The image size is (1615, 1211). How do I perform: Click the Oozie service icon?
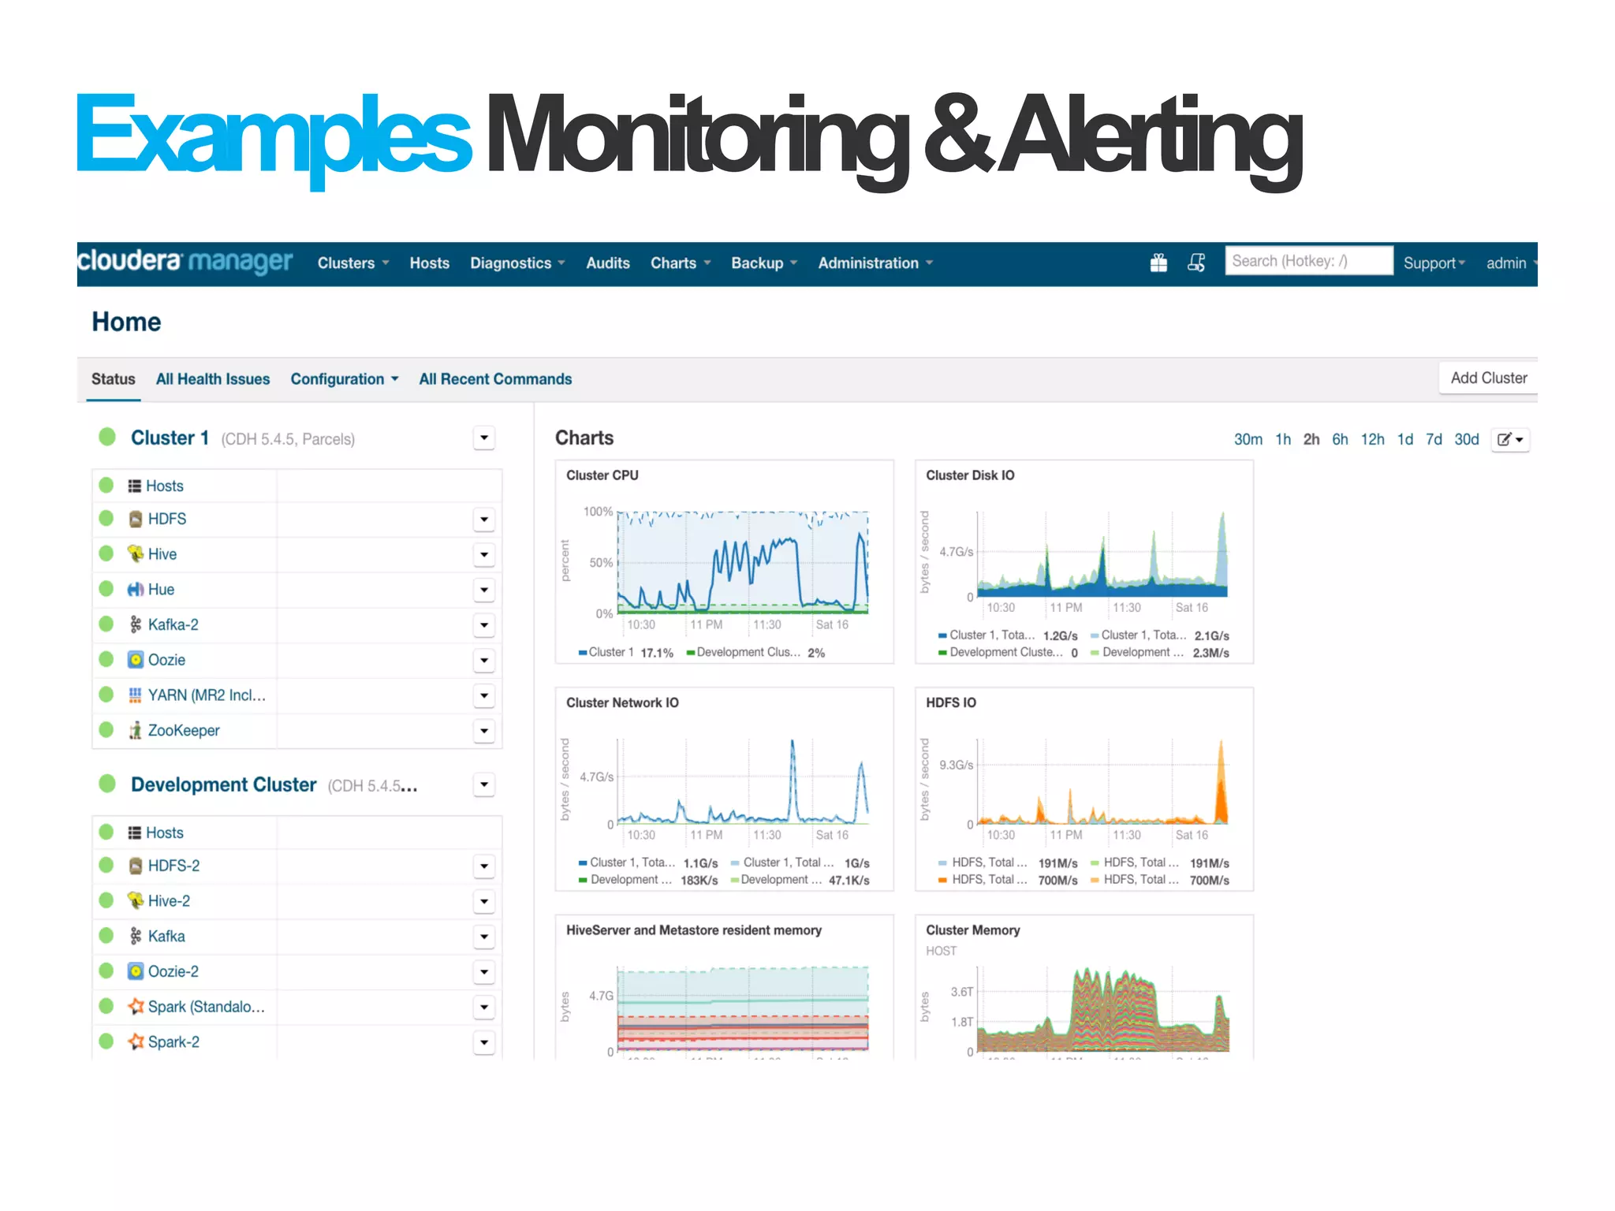[136, 659]
